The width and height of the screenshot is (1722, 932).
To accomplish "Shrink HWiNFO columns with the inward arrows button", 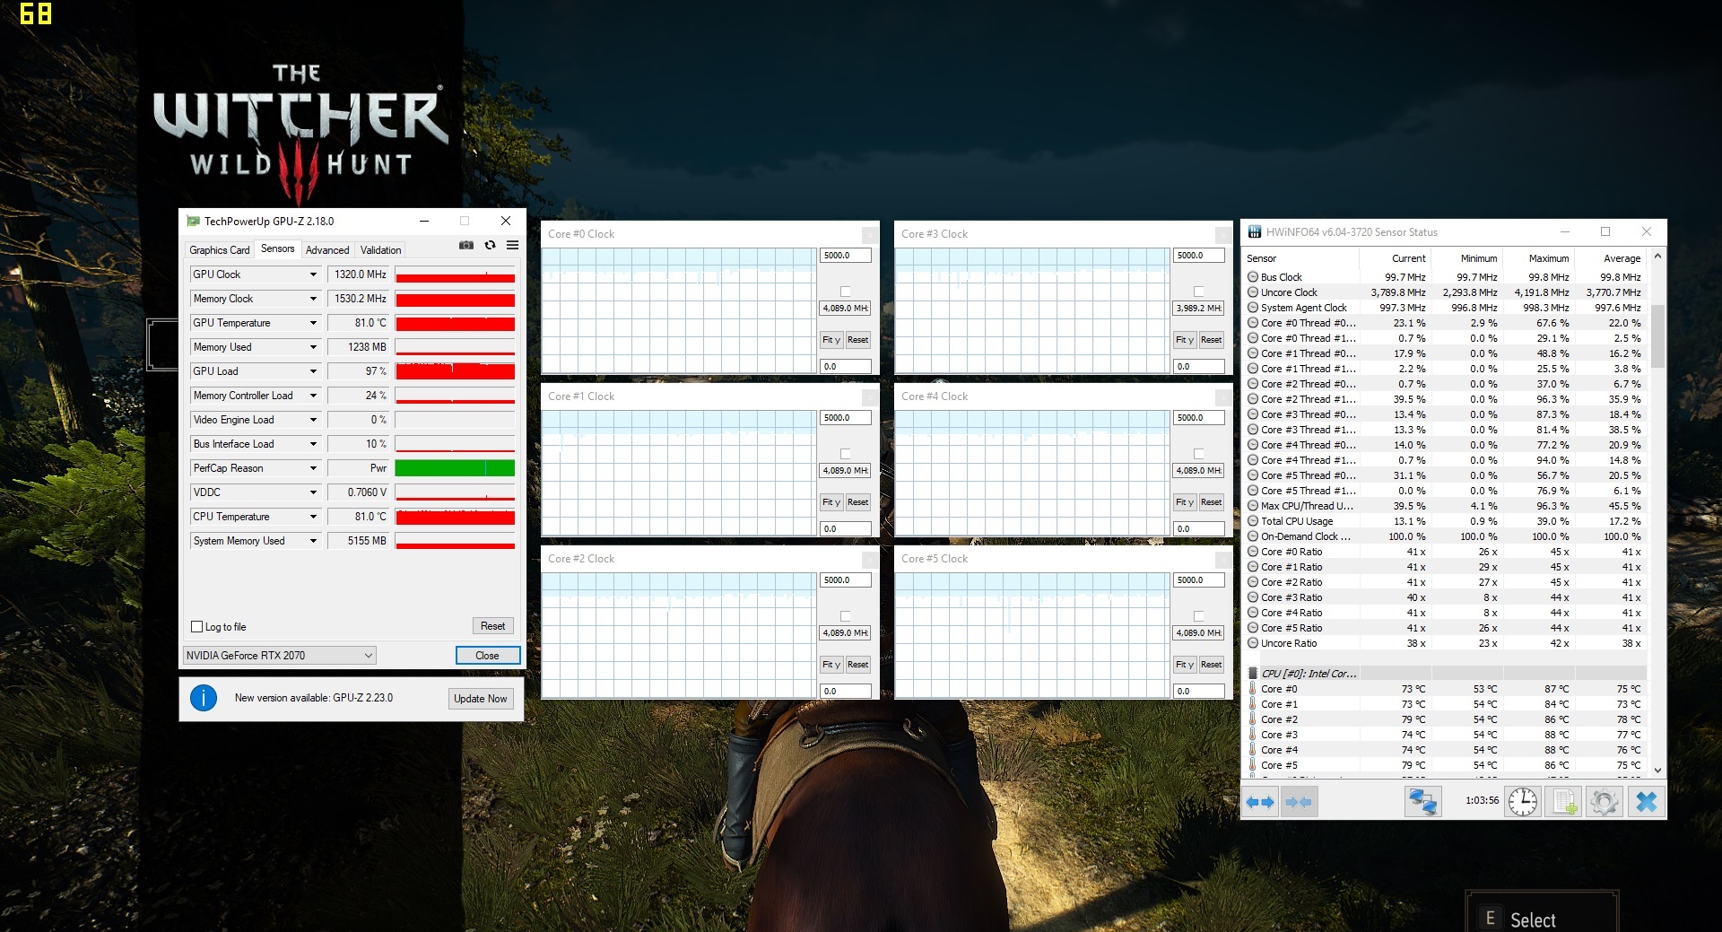I will click(1299, 802).
